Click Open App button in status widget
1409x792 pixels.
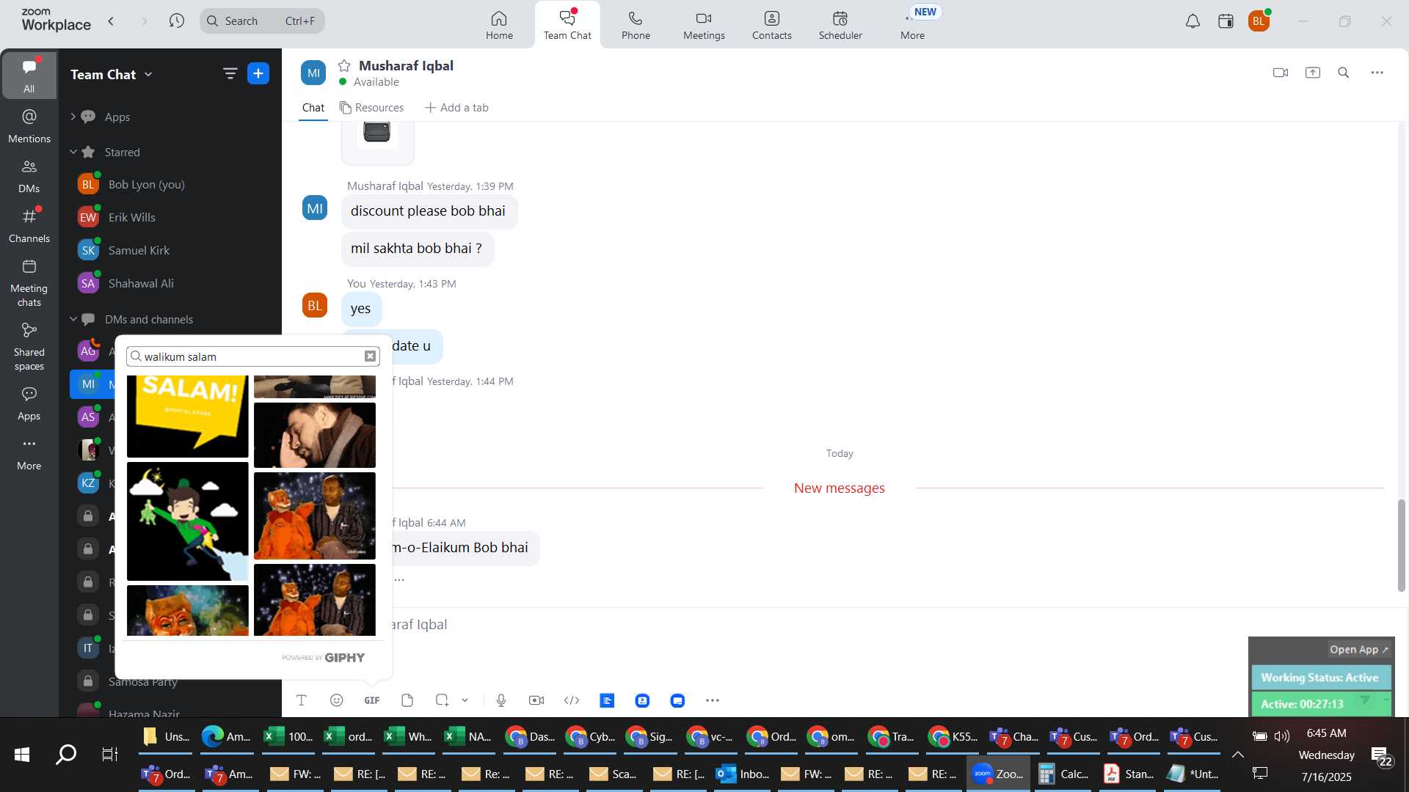point(1359,649)
